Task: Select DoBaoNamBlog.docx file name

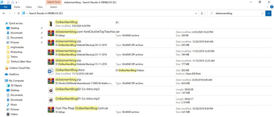Action: (70, 70)
